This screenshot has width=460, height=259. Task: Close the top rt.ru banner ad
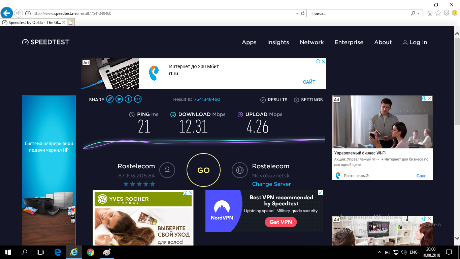[x=323, y=61]
